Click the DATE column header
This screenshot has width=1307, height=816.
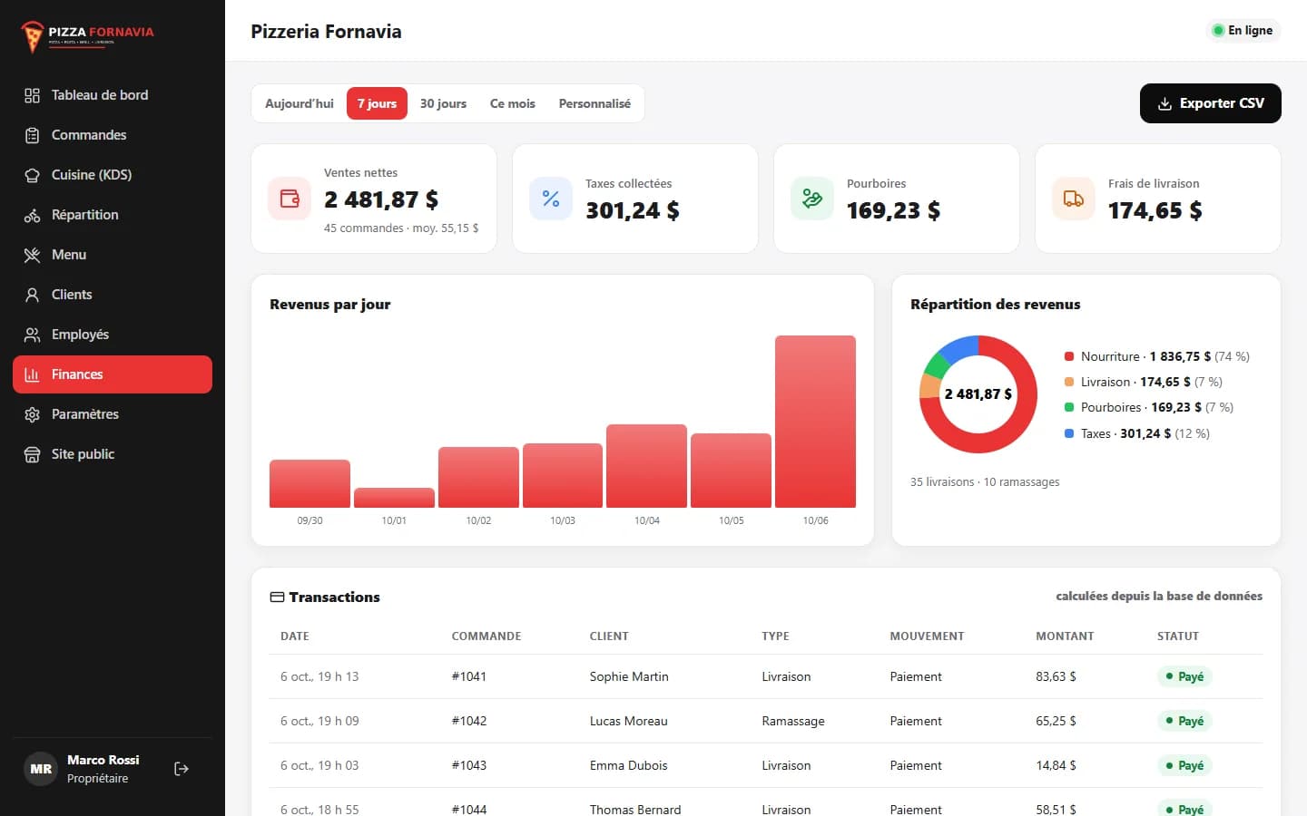[x=295, y=636]
